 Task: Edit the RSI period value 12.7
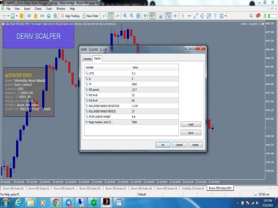(x=155, y=90)
